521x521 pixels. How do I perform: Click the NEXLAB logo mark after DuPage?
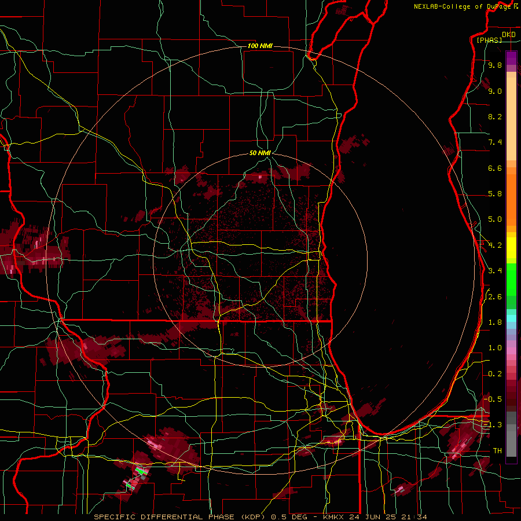click(516, 6)
